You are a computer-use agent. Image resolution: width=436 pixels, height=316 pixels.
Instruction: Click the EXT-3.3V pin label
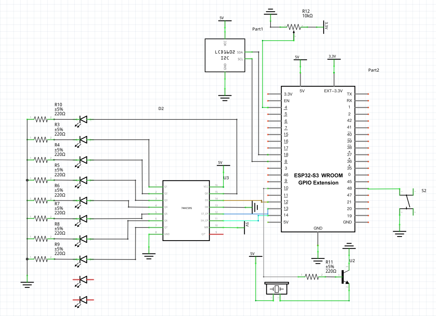333,91
